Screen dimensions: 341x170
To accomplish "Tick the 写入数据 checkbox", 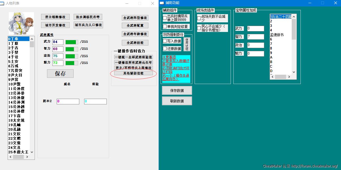I will 165,41.
